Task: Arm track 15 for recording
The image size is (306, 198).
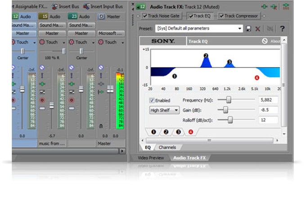Action: click(x=42, y=100)
